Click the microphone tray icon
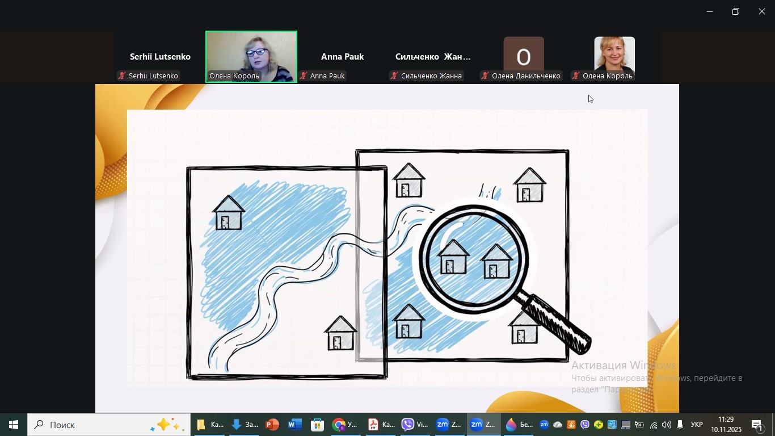This screenshot has height=436, width=775. tap(680, 425)
